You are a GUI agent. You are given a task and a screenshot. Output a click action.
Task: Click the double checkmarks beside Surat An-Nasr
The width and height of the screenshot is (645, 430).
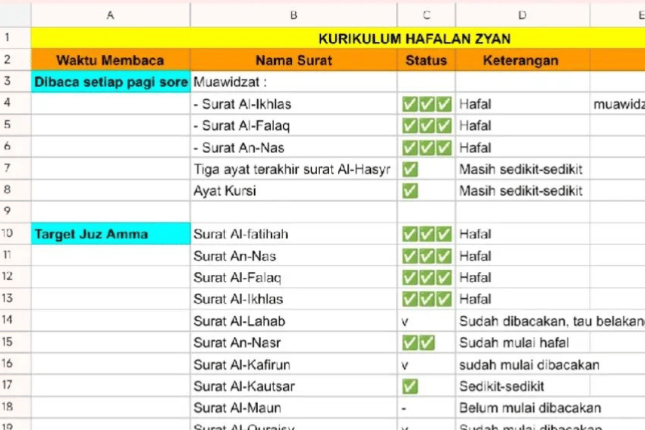417,342
